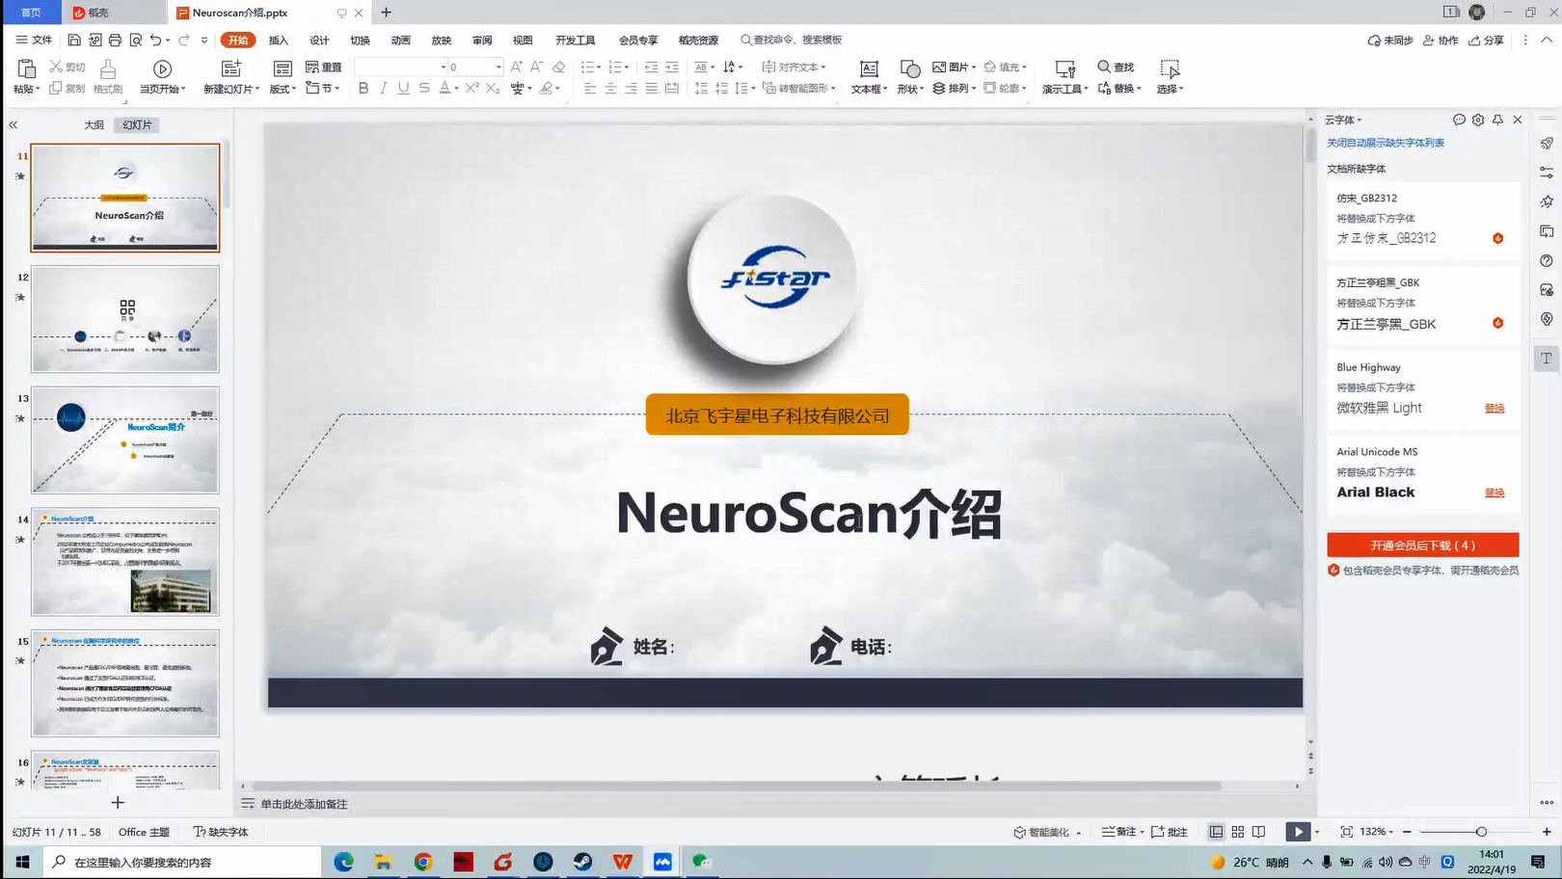Image resolution: width=1562 pixels, height=879 pixels.
Task: Expand the font size dropdown
Action: coord(498,67)
